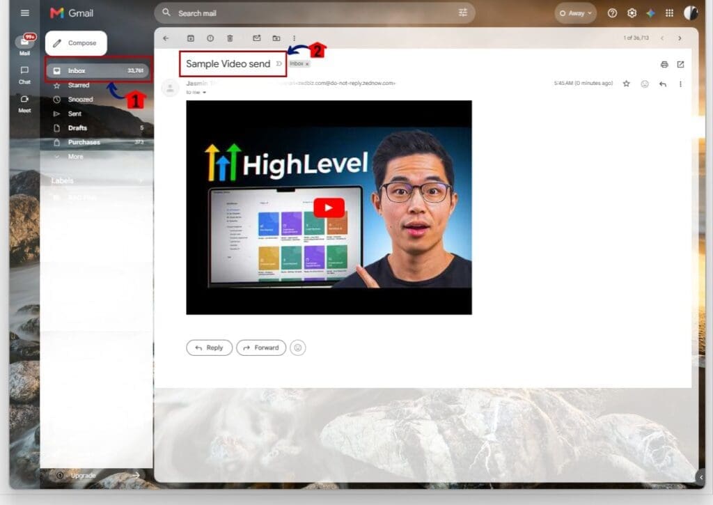Play the HighLevel video thumbnail
The height and width of the screenshot is (505, 713).
329,208
